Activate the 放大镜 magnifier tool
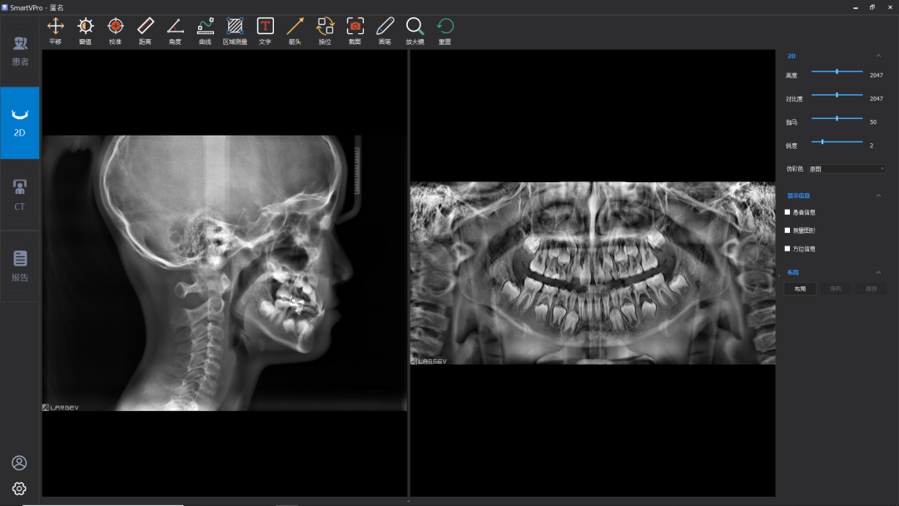This screenshot has width=899, height=506. pos(415,31)
